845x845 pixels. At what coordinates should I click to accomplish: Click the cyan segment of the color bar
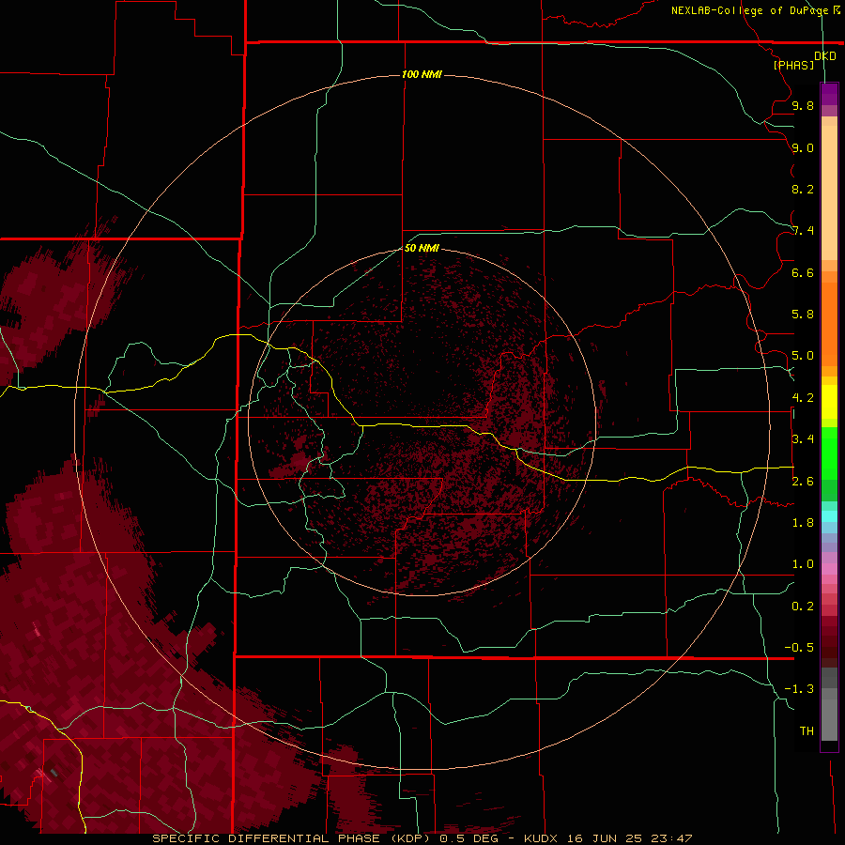[x=829, y=516]
